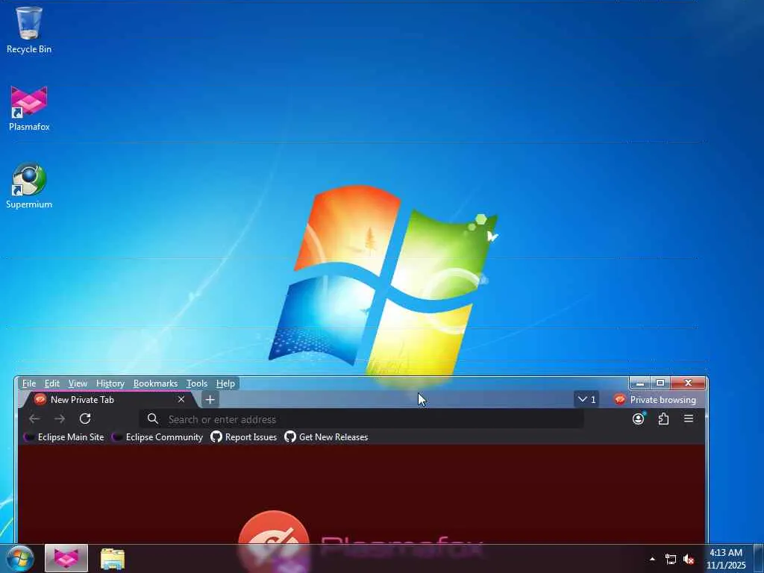Select the Plasmafox desktop shortcut
Screen dimensions: 764x573
coord(29,109)
